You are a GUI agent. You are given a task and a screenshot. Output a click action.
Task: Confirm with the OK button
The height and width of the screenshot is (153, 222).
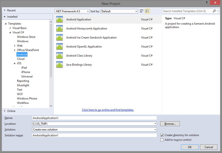[190, 147]
